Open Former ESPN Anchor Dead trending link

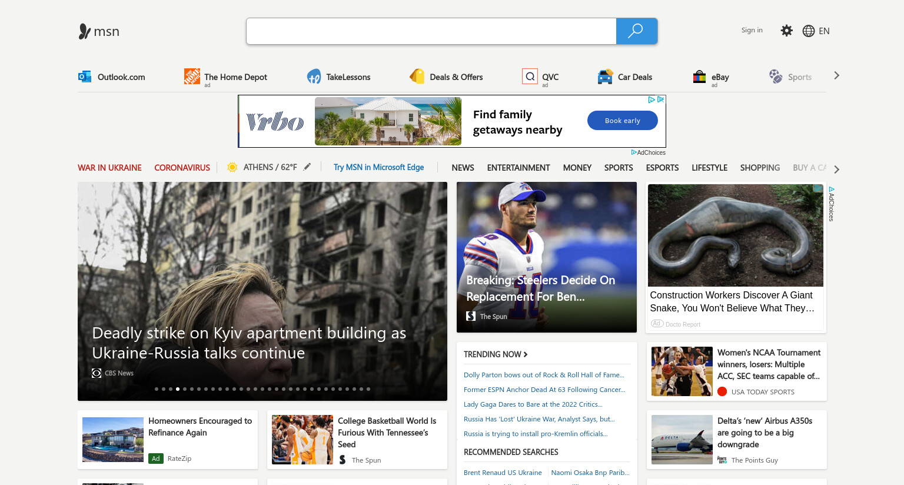544,390
